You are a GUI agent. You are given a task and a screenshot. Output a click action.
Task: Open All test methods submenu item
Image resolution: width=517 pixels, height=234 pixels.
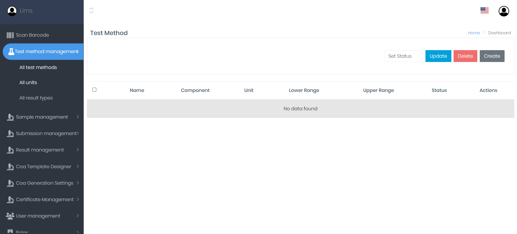pyautogui.click(x=38, y=67)
